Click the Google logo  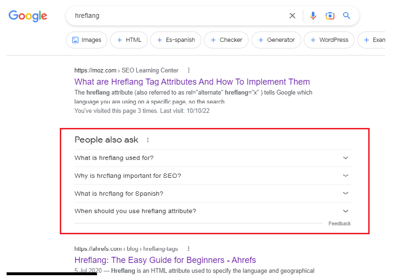tap(28, 16)
